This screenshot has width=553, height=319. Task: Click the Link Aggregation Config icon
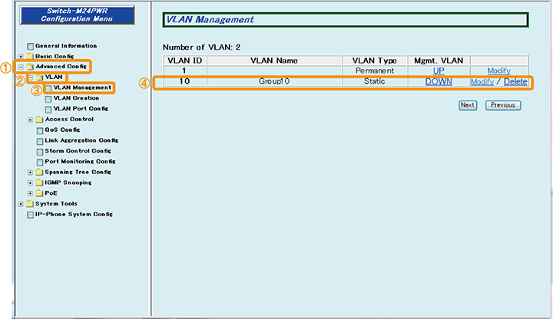(x=39, y=141)
